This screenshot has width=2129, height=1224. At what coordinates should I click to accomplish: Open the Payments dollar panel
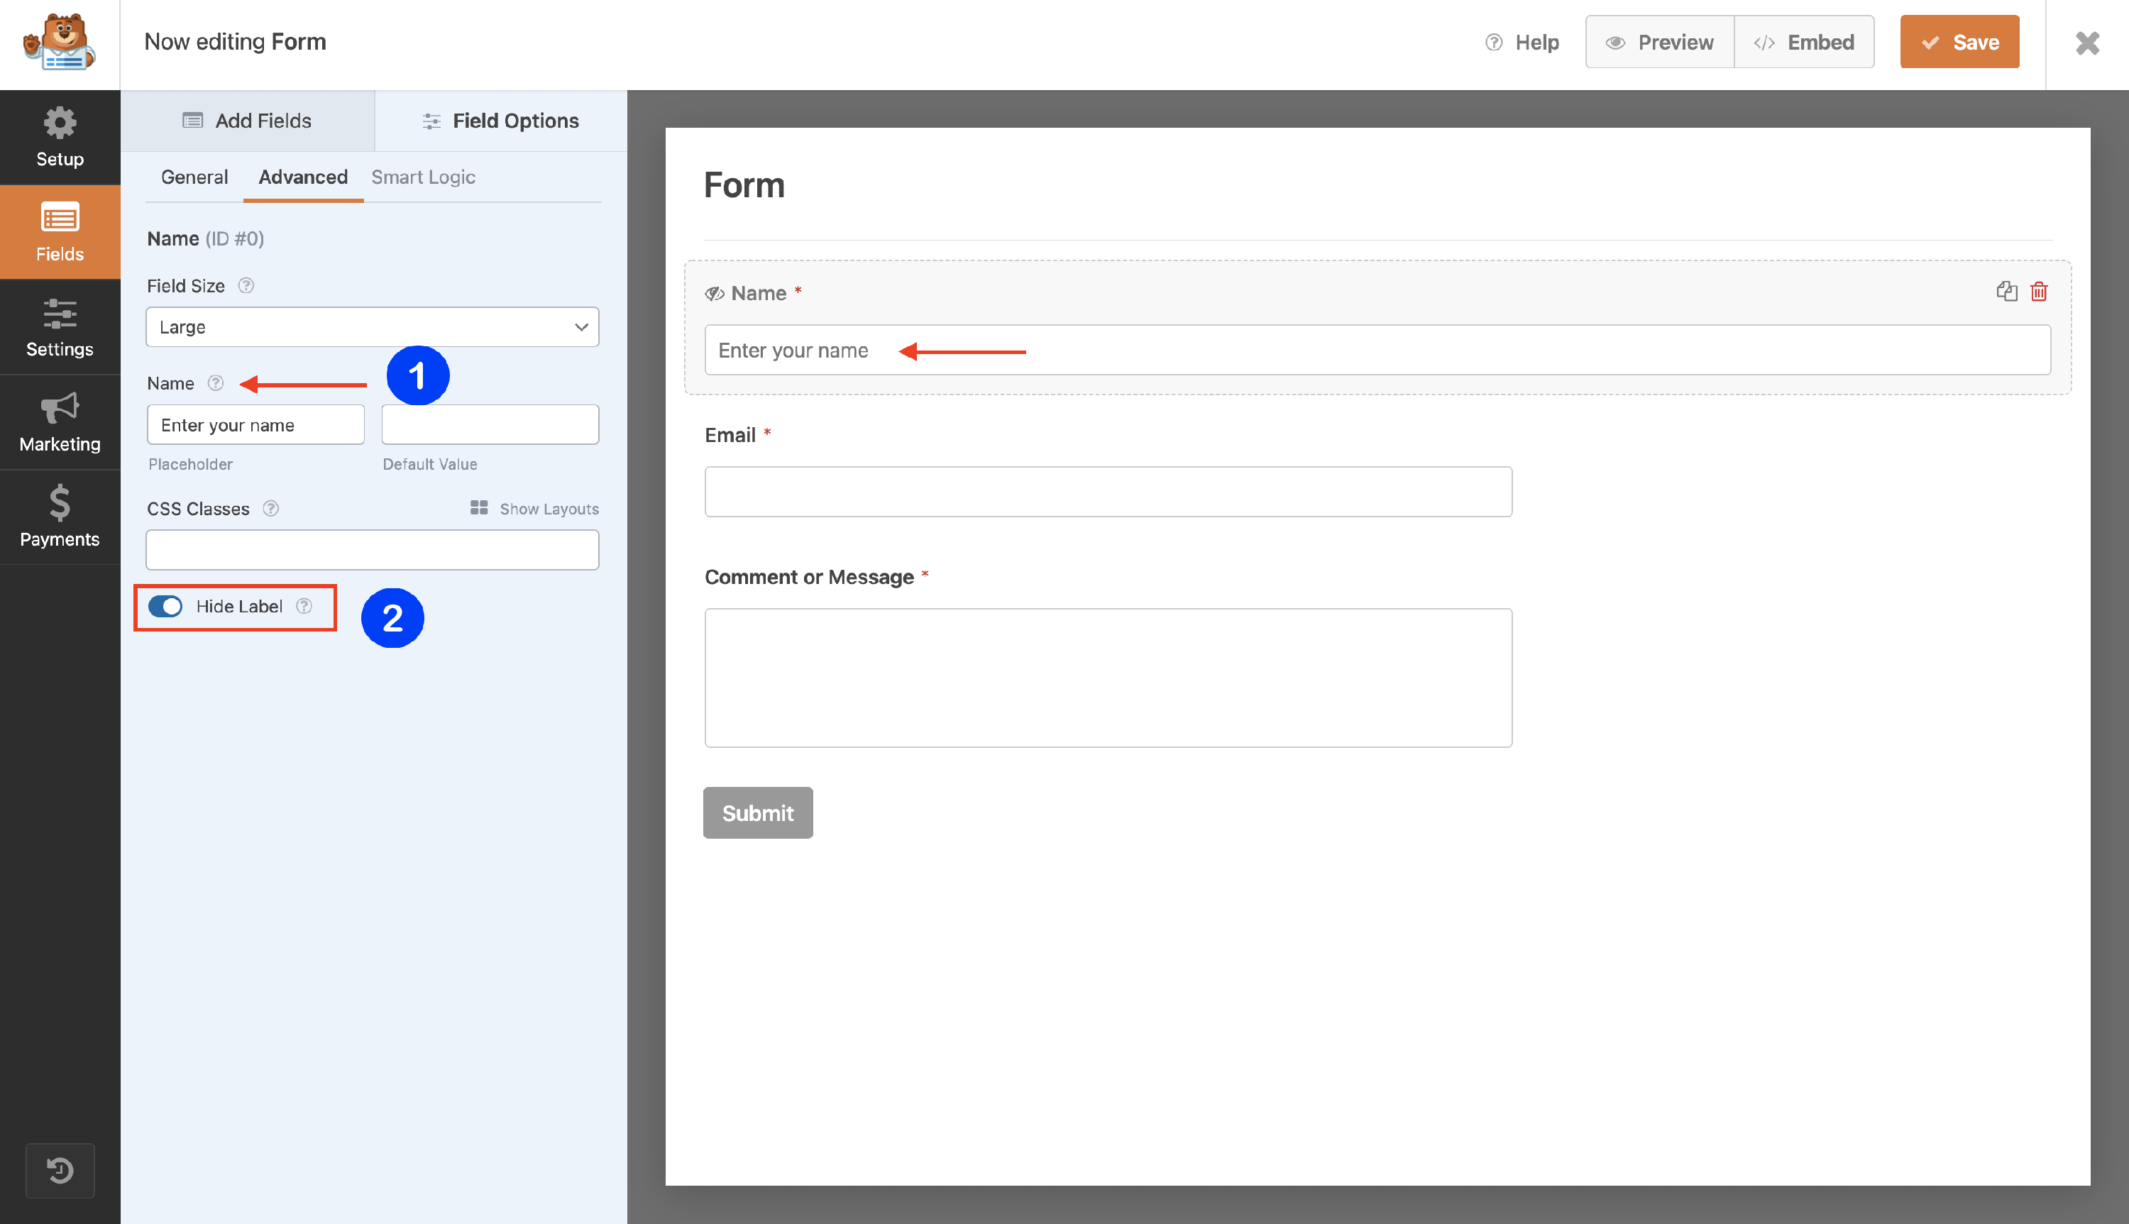[60, 517]
